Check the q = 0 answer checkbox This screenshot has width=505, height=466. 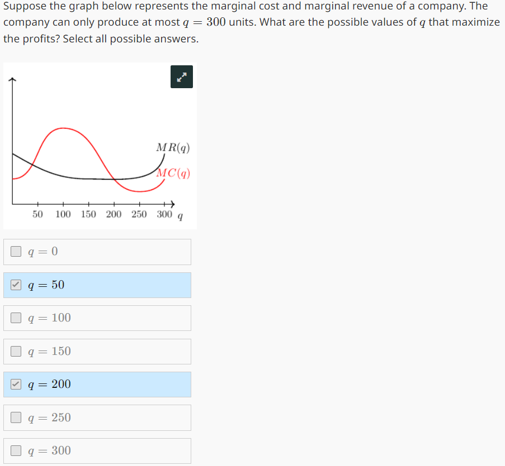[15, 251]
